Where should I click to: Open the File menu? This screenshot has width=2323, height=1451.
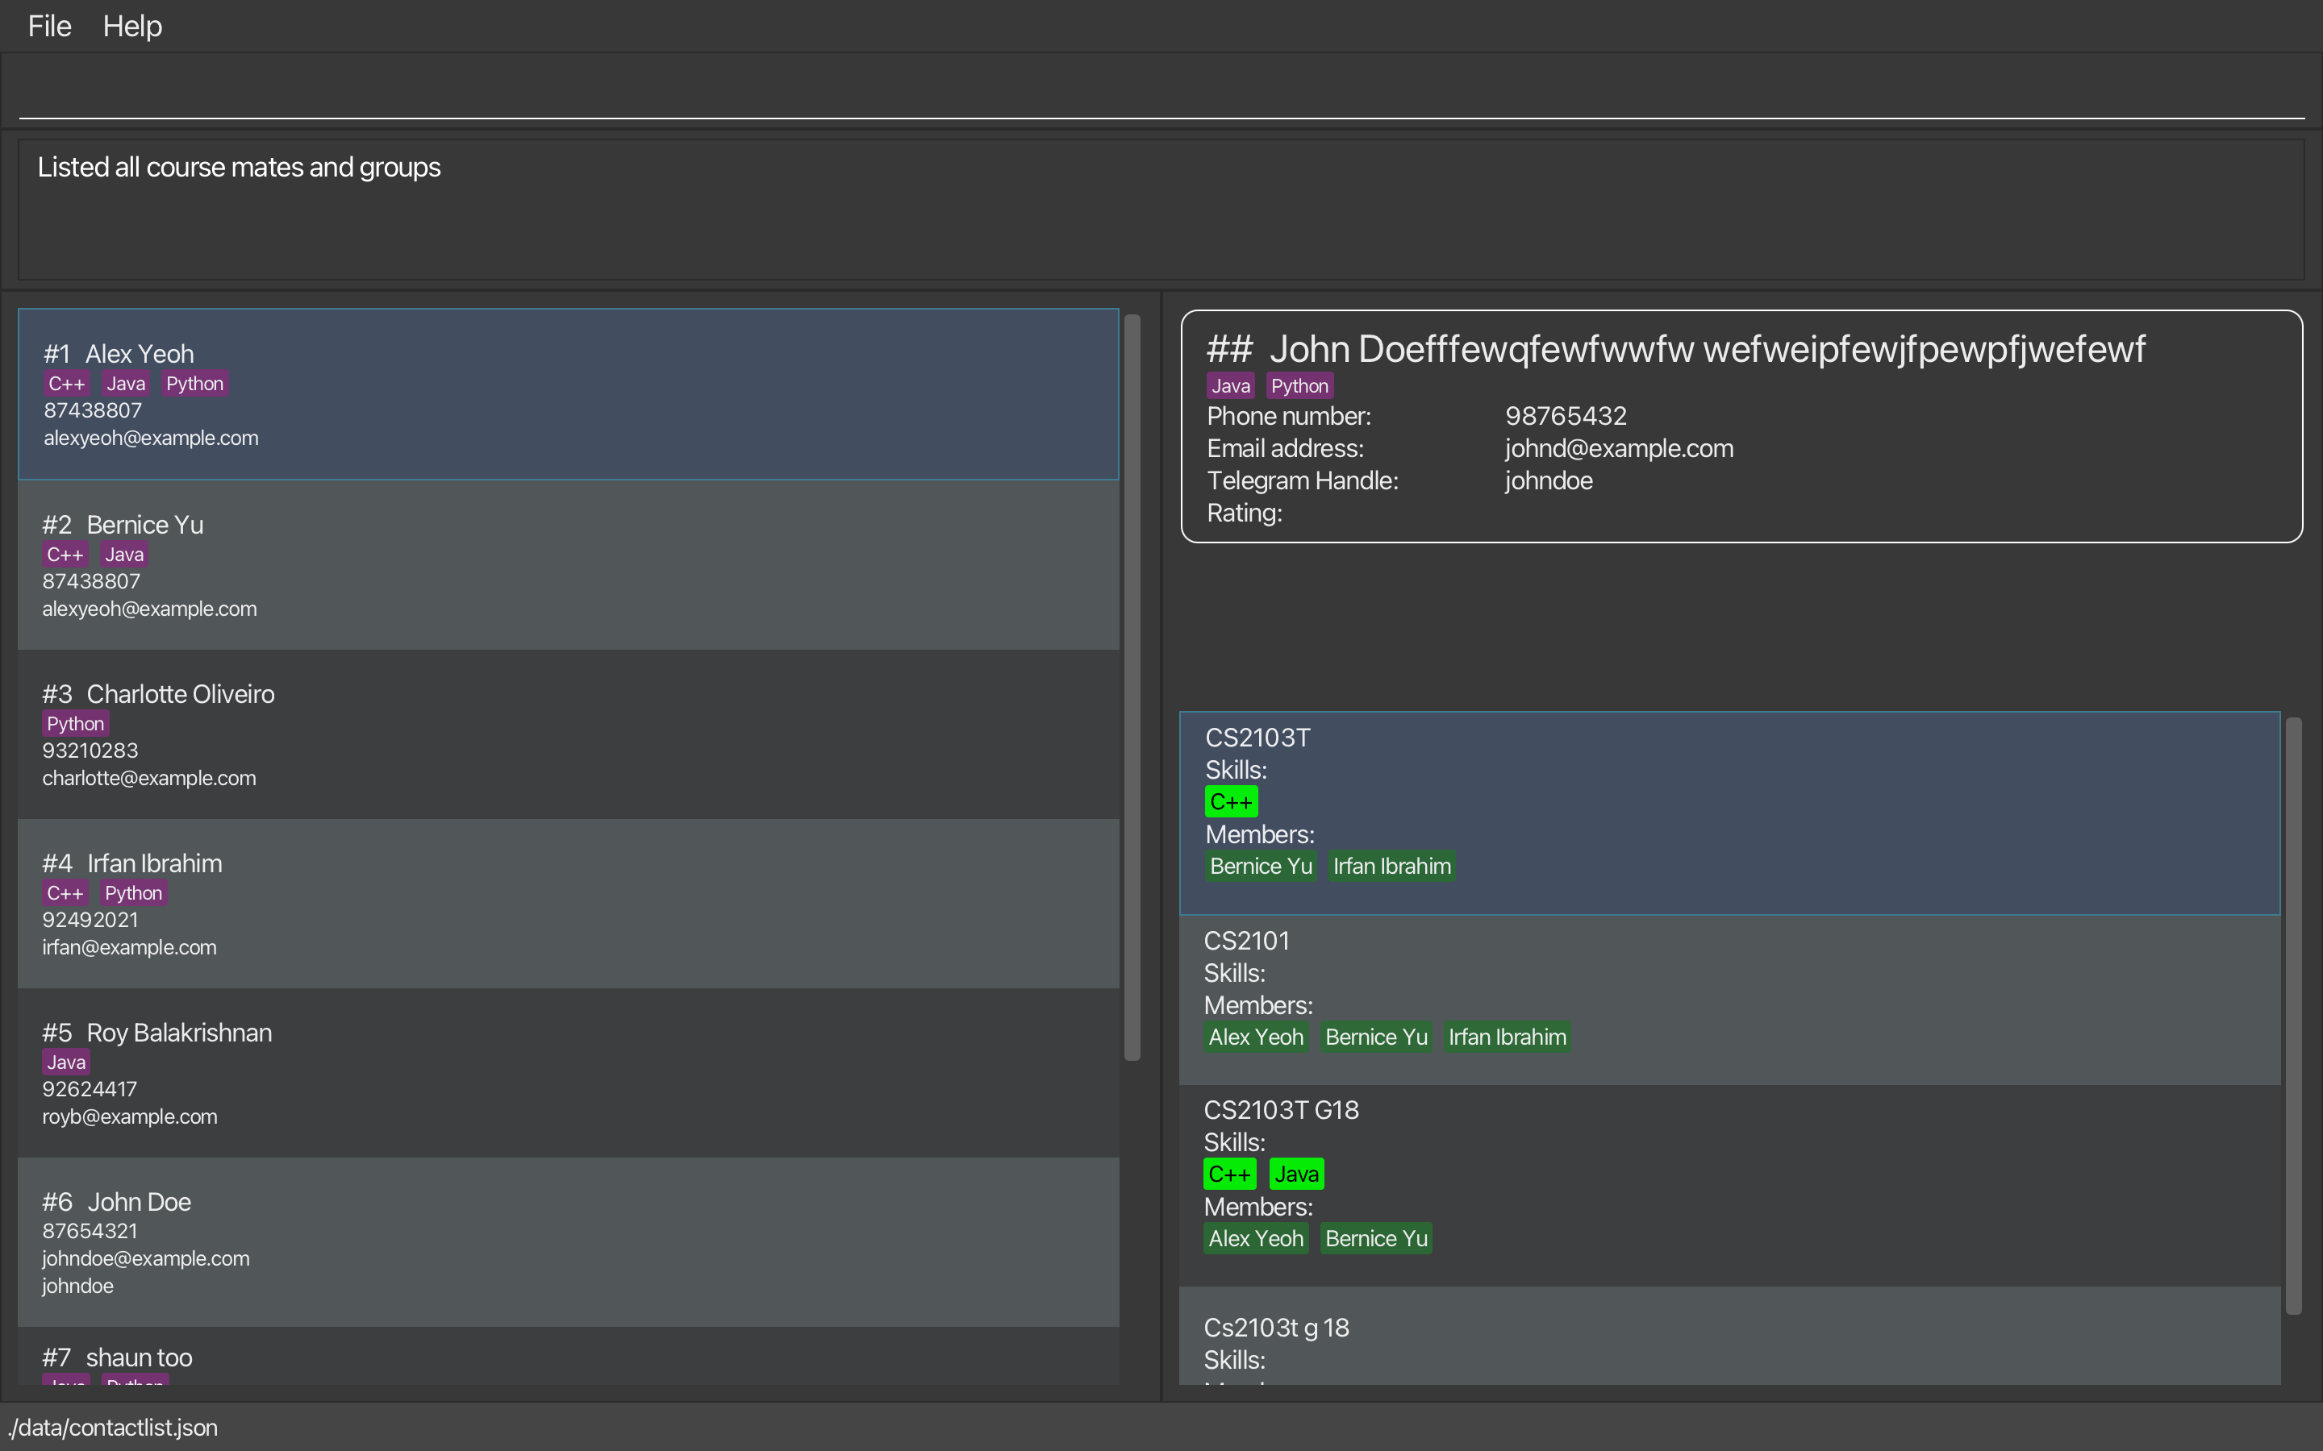coord(49,26)
